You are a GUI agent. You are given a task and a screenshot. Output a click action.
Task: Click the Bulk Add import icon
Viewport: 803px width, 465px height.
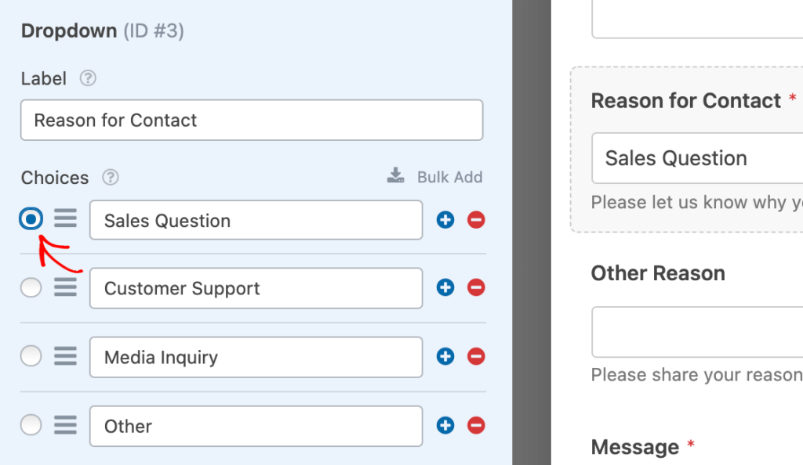click(x=394, y=176)
